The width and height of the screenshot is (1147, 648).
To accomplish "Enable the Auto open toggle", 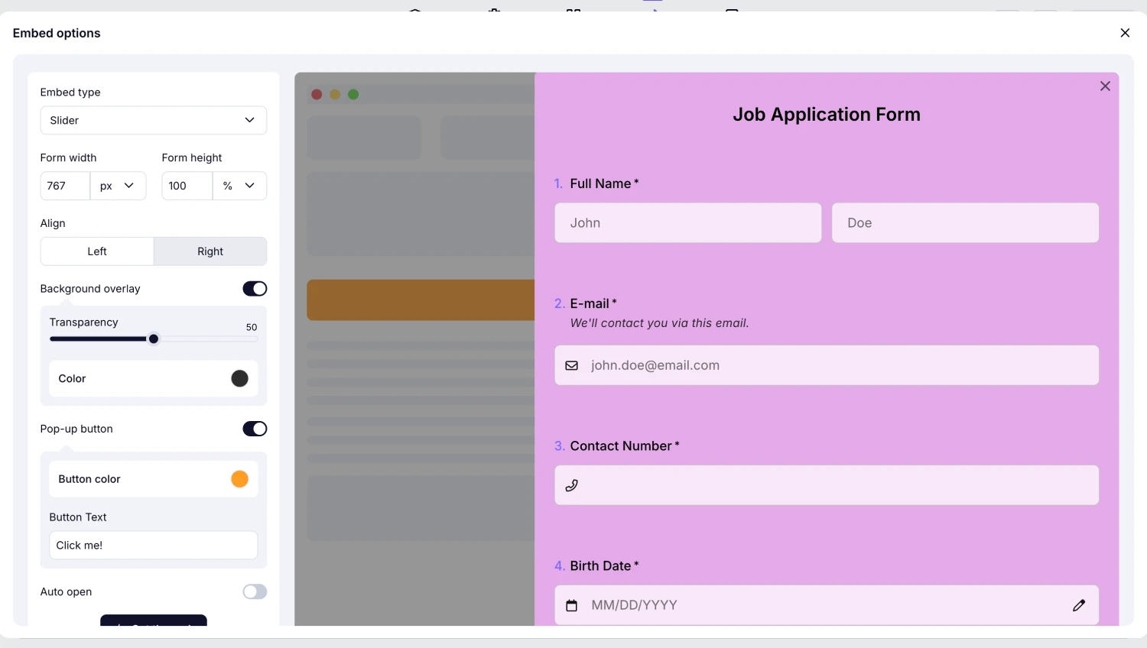I will coord(255,591).
